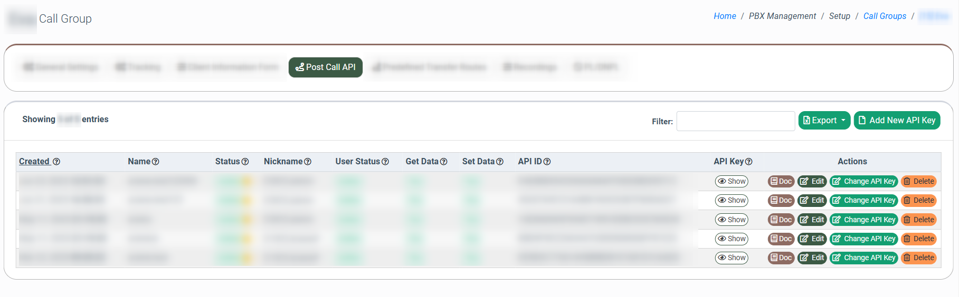The image size is (959, 297).
Task: Sort table by Created column
Action: (x=34, y=162)
